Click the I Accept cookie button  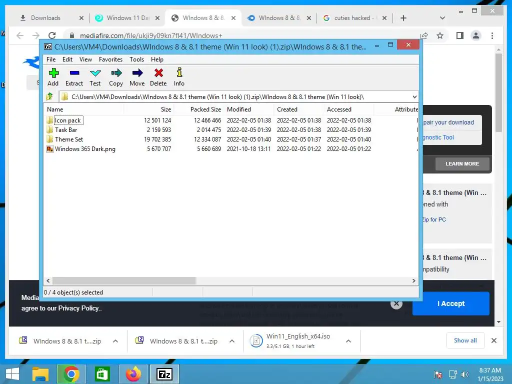point(450,303)
